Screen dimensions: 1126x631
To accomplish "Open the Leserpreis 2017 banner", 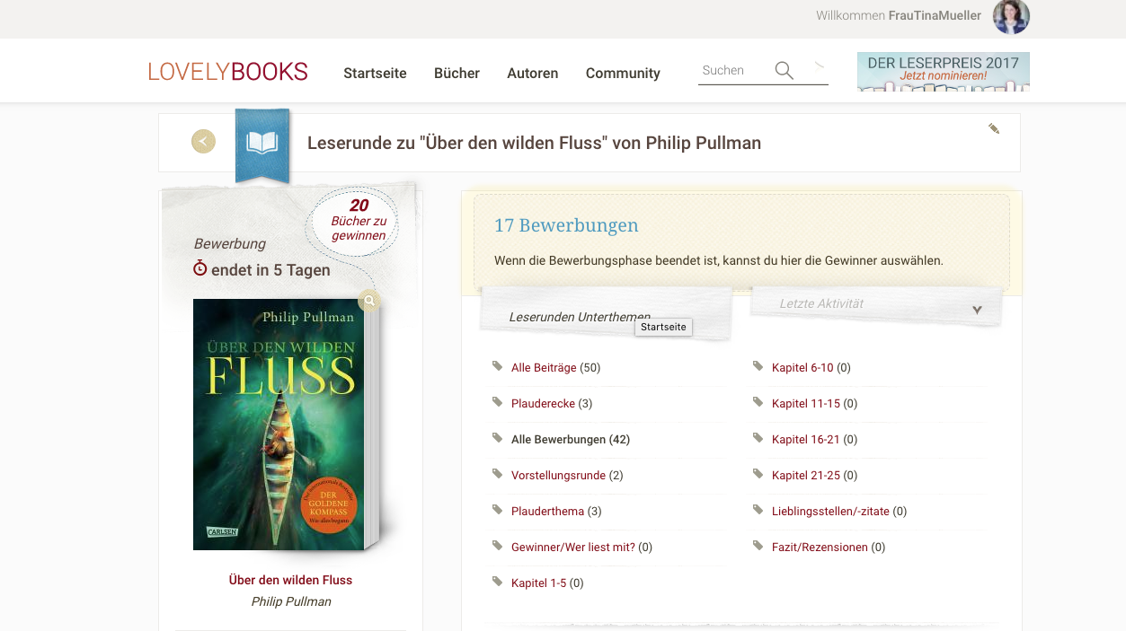I will pyautogui.click(x=944, y=72).
